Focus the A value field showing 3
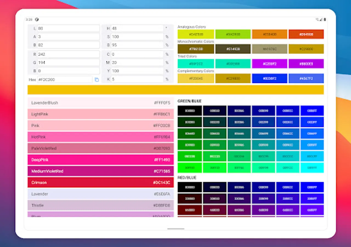 click(69, 37)
